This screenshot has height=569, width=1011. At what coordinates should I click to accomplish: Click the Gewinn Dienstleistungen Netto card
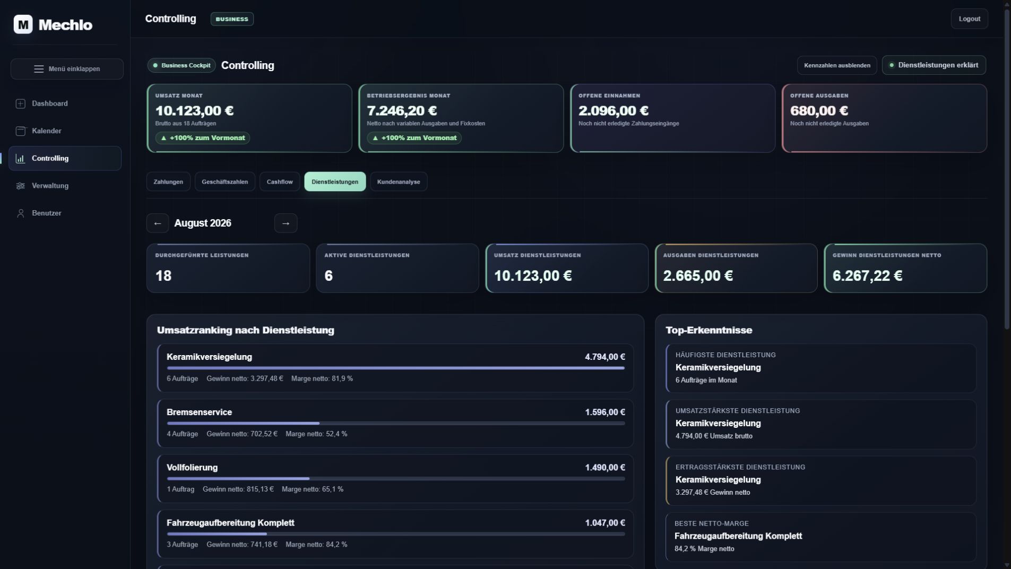[905, 268]
